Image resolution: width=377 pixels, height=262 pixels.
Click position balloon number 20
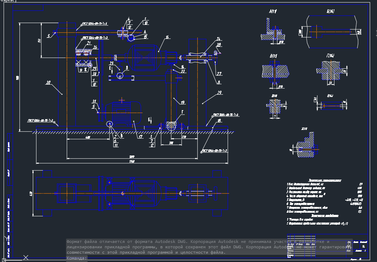click(x=48, y=83)
